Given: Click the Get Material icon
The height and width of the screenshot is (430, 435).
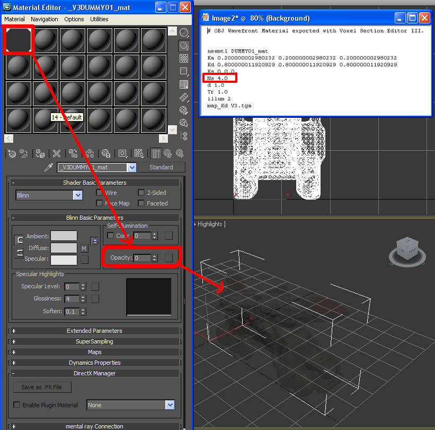Looking at the screenshot, I should click(12, 153).
